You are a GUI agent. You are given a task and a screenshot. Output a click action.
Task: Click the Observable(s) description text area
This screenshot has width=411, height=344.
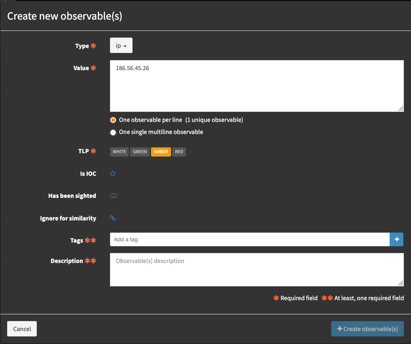click(257, 270)
